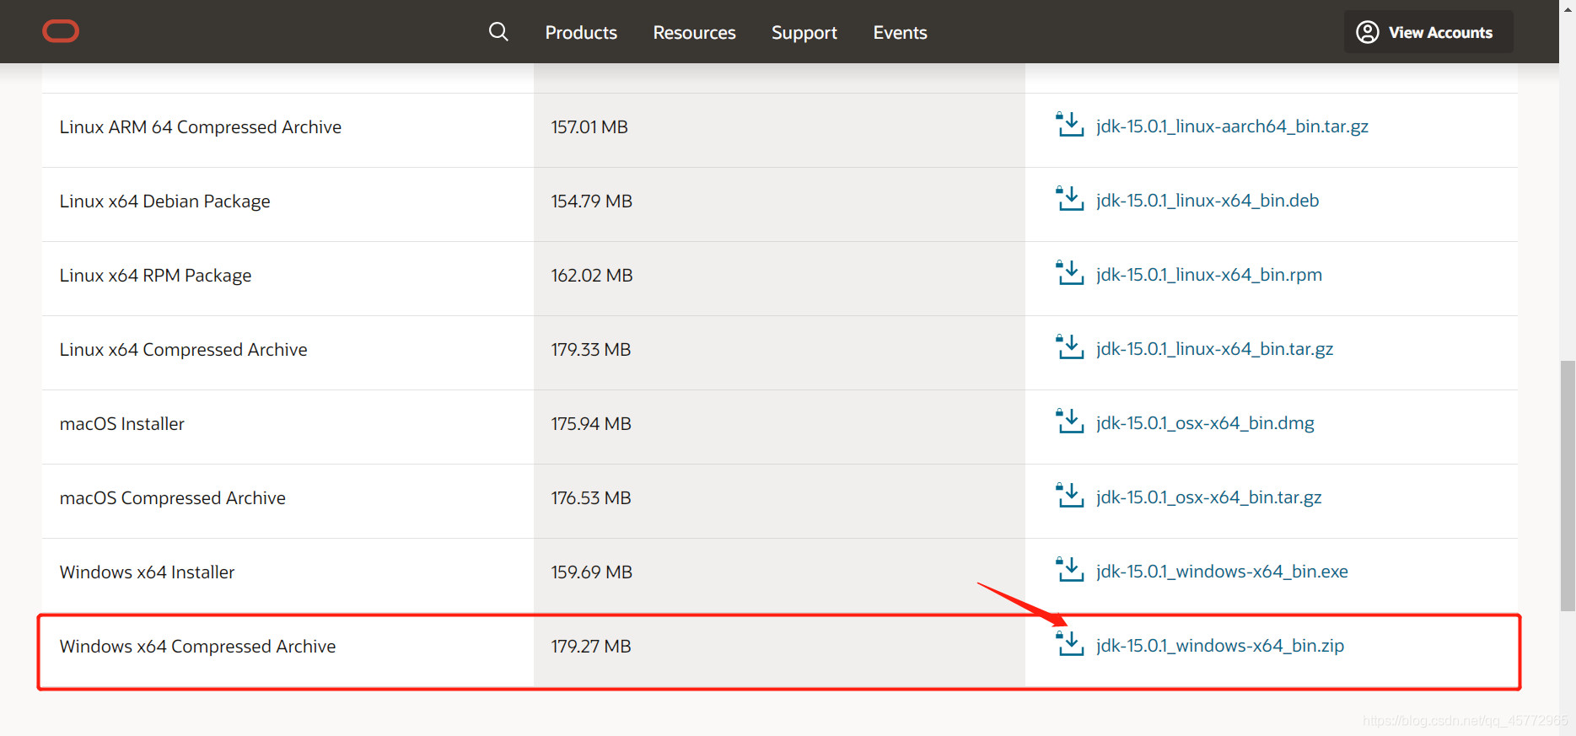Screen dimensions: 1576x736
Task: Click the 179.27 MB size cell
Action: (x=779, y=650)
